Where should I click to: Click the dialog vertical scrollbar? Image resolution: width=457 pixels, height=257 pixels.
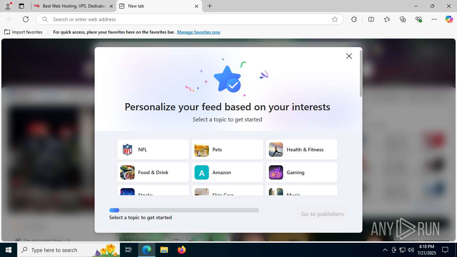pos(361,74)
